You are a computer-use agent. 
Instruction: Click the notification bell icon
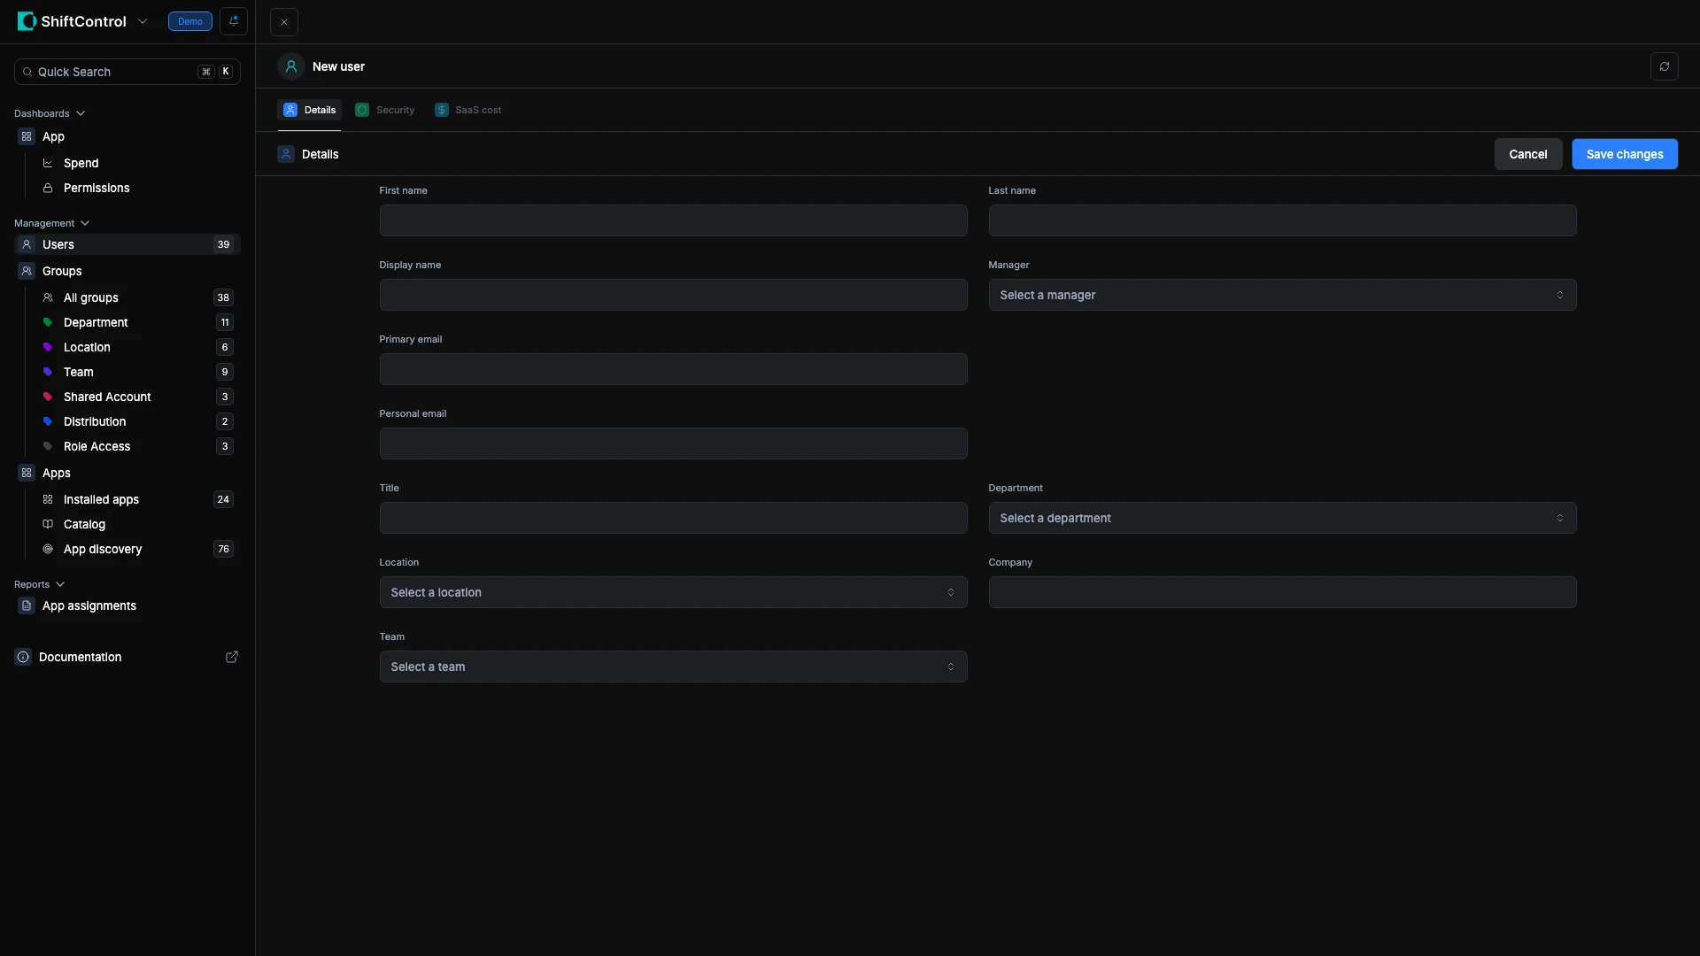point(234,21)
